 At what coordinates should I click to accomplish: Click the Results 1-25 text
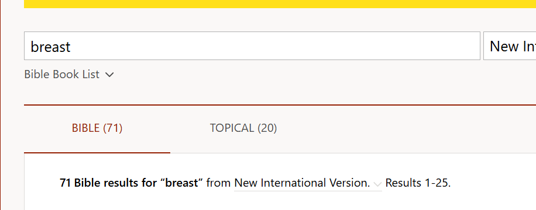point(418,183)
